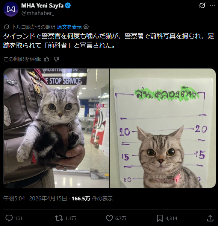
Task: Rate translation with thumbs up
Action: [47, 59]
